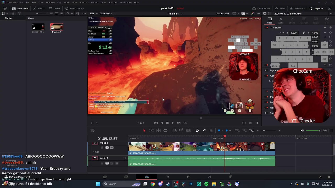Toggle Mute on Audio 1 track

117,163
